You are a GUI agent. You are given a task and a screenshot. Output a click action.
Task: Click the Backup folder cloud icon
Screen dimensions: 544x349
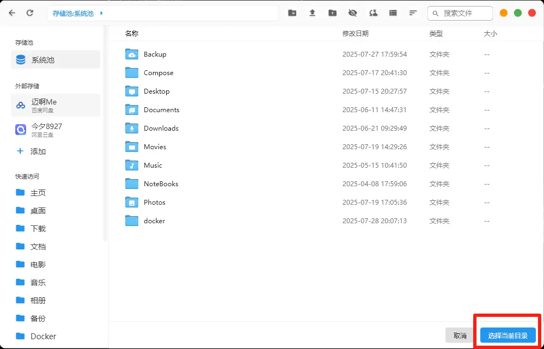[x=132, y=54]
